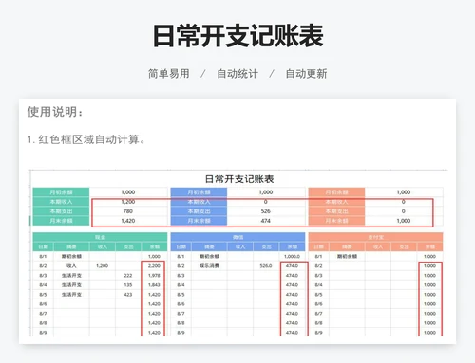The image size is (475, 363).
Task: Select the 自动统计 tagline text
Action: 237,74
